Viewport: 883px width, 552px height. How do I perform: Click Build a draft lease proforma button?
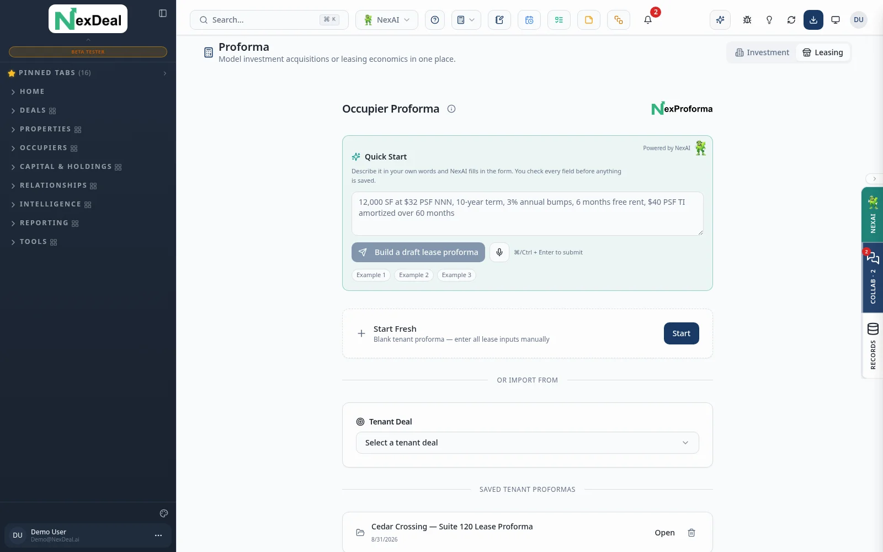pyautogui.click(x=418, y=252)
